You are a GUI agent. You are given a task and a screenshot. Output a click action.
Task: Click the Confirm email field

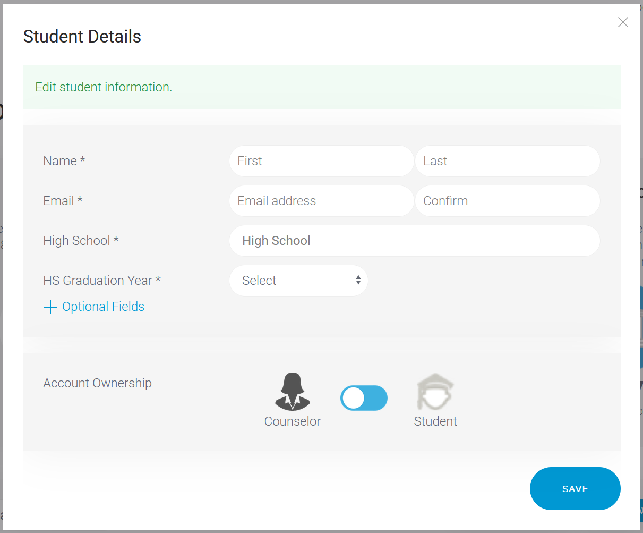point(507,201)
